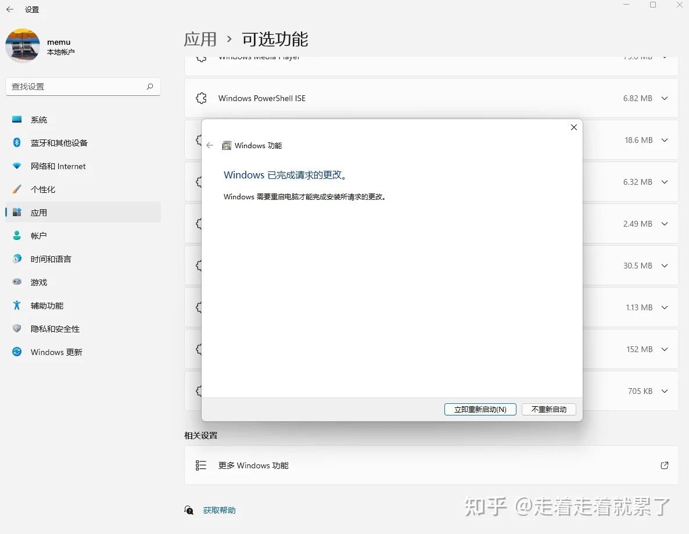Expand the 18.6 MB feature row

click(x=665, y=140)
